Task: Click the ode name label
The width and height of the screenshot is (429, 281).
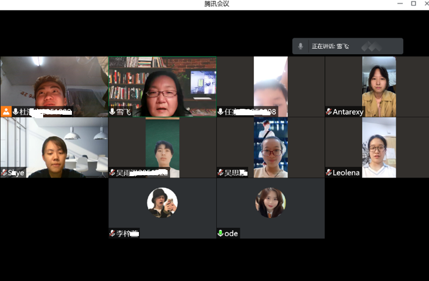Action: [x=231, y=233]
